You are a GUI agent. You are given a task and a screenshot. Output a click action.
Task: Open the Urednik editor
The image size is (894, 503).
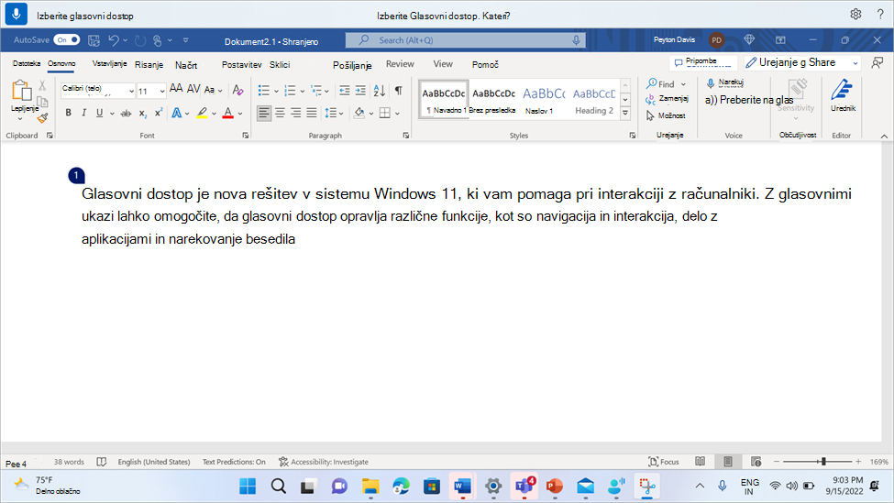(x=842, y=95)
